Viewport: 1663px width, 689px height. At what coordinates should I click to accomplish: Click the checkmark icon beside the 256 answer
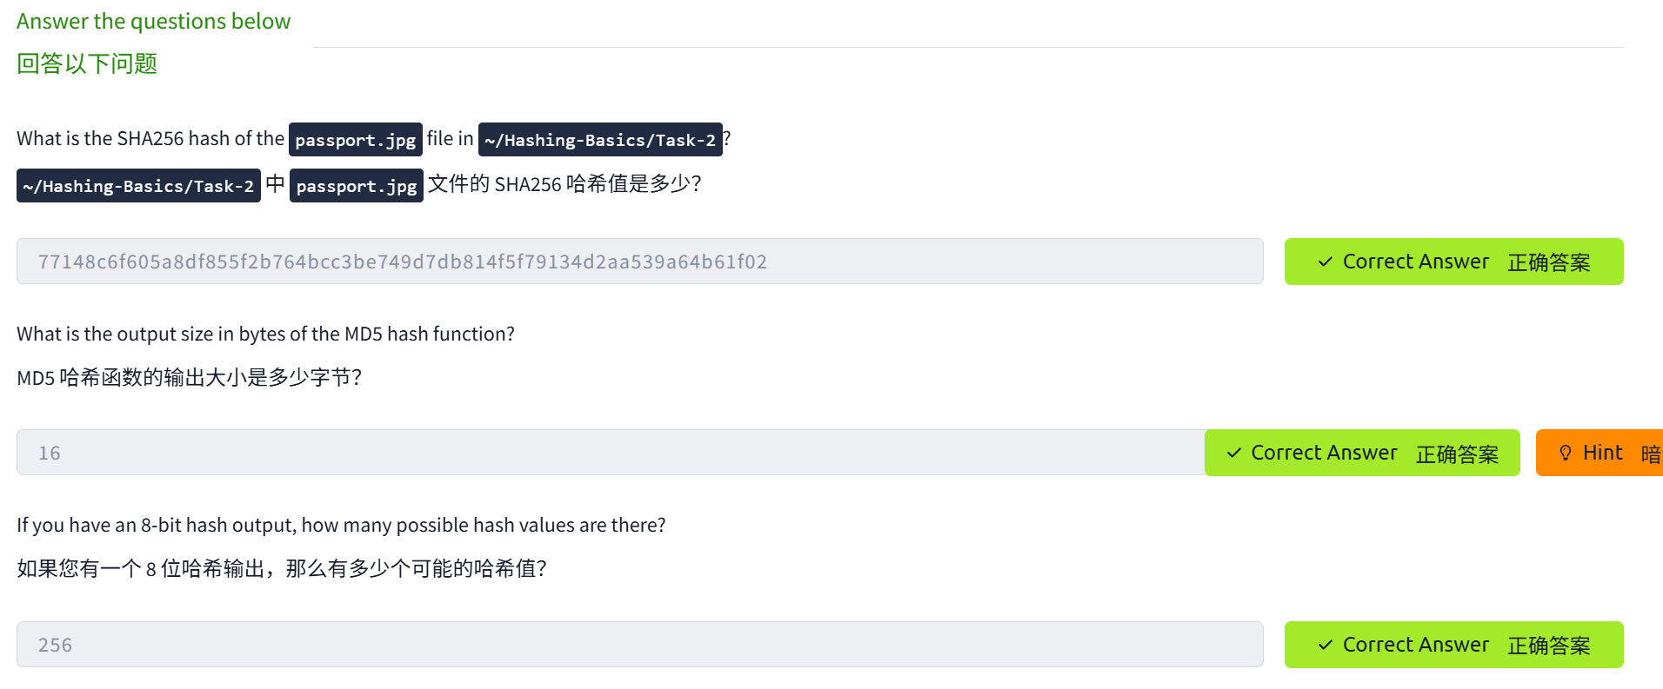[1325, 645]
